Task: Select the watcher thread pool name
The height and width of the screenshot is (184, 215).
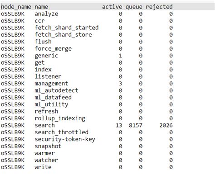Action: (46, 160)
